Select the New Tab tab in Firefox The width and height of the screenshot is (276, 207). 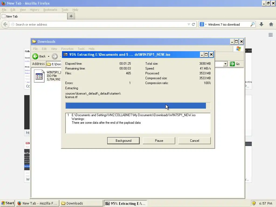pos(34,16)
